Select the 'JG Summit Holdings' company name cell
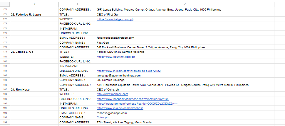This screenshot has width=285, height=126. [185, 80]
